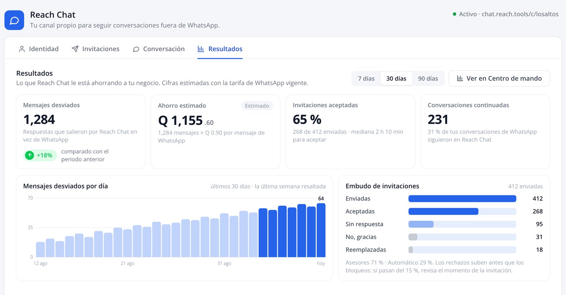Click the No, gracias funnel bar
The width and height of the screenshot is (566, 295).
click(462, 237)
